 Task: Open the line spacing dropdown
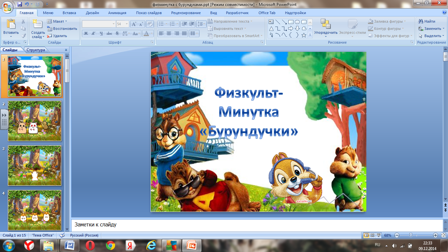click(x=201, y=24)
